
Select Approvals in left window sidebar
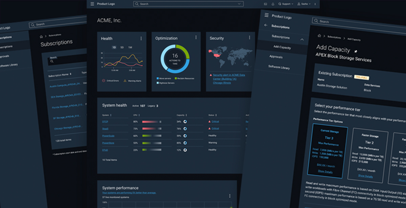tap(4, 56)
